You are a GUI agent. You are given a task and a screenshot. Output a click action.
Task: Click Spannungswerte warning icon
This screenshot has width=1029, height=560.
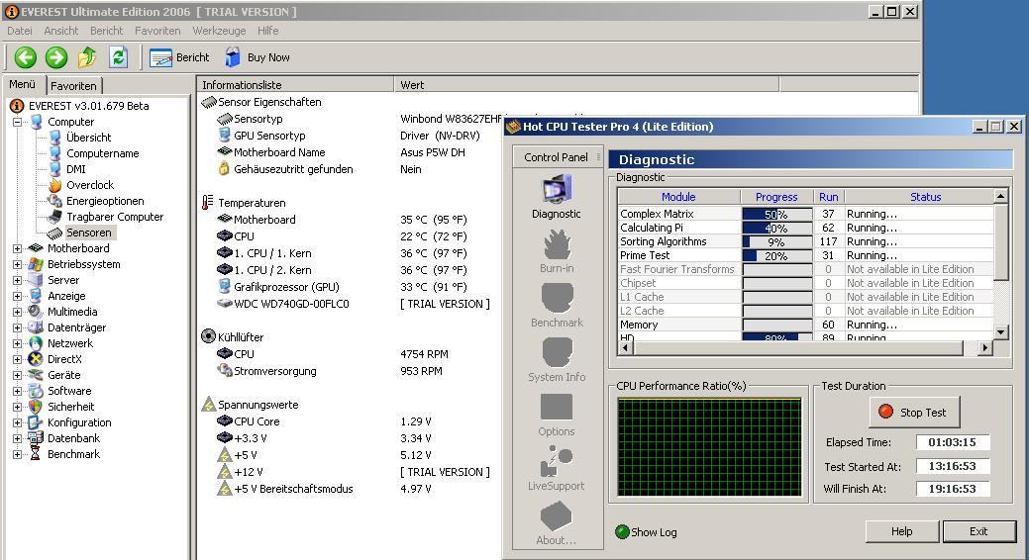click(208, 404)
